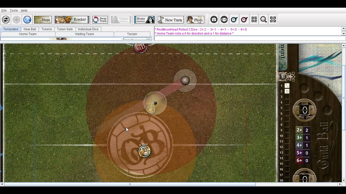346x194 pixels.
Task: Click the MP momentum counter dial
Action: coord(305,110)
